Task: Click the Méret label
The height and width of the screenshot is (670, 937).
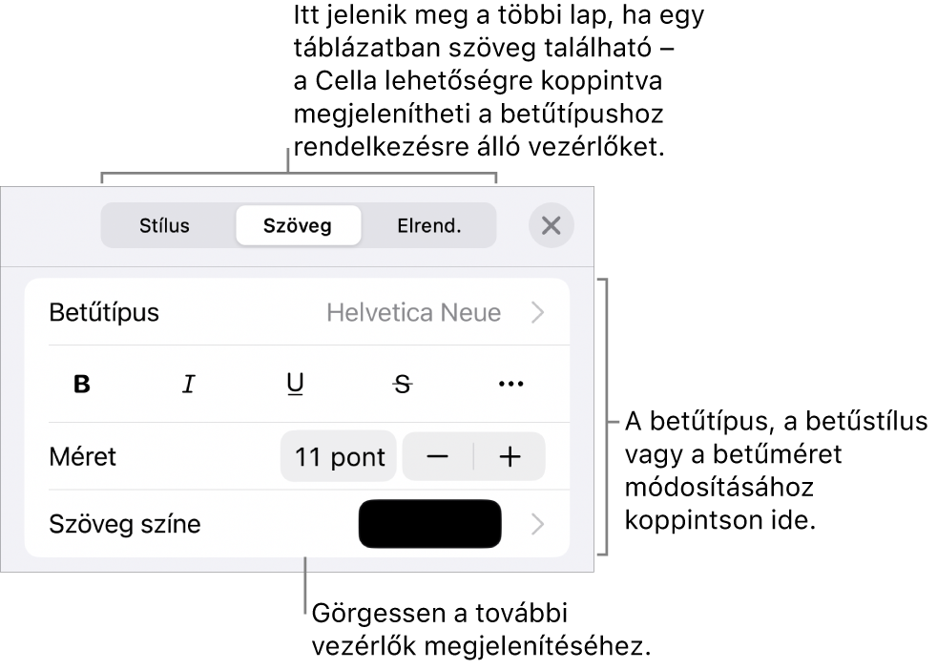Action: point(82,456)
